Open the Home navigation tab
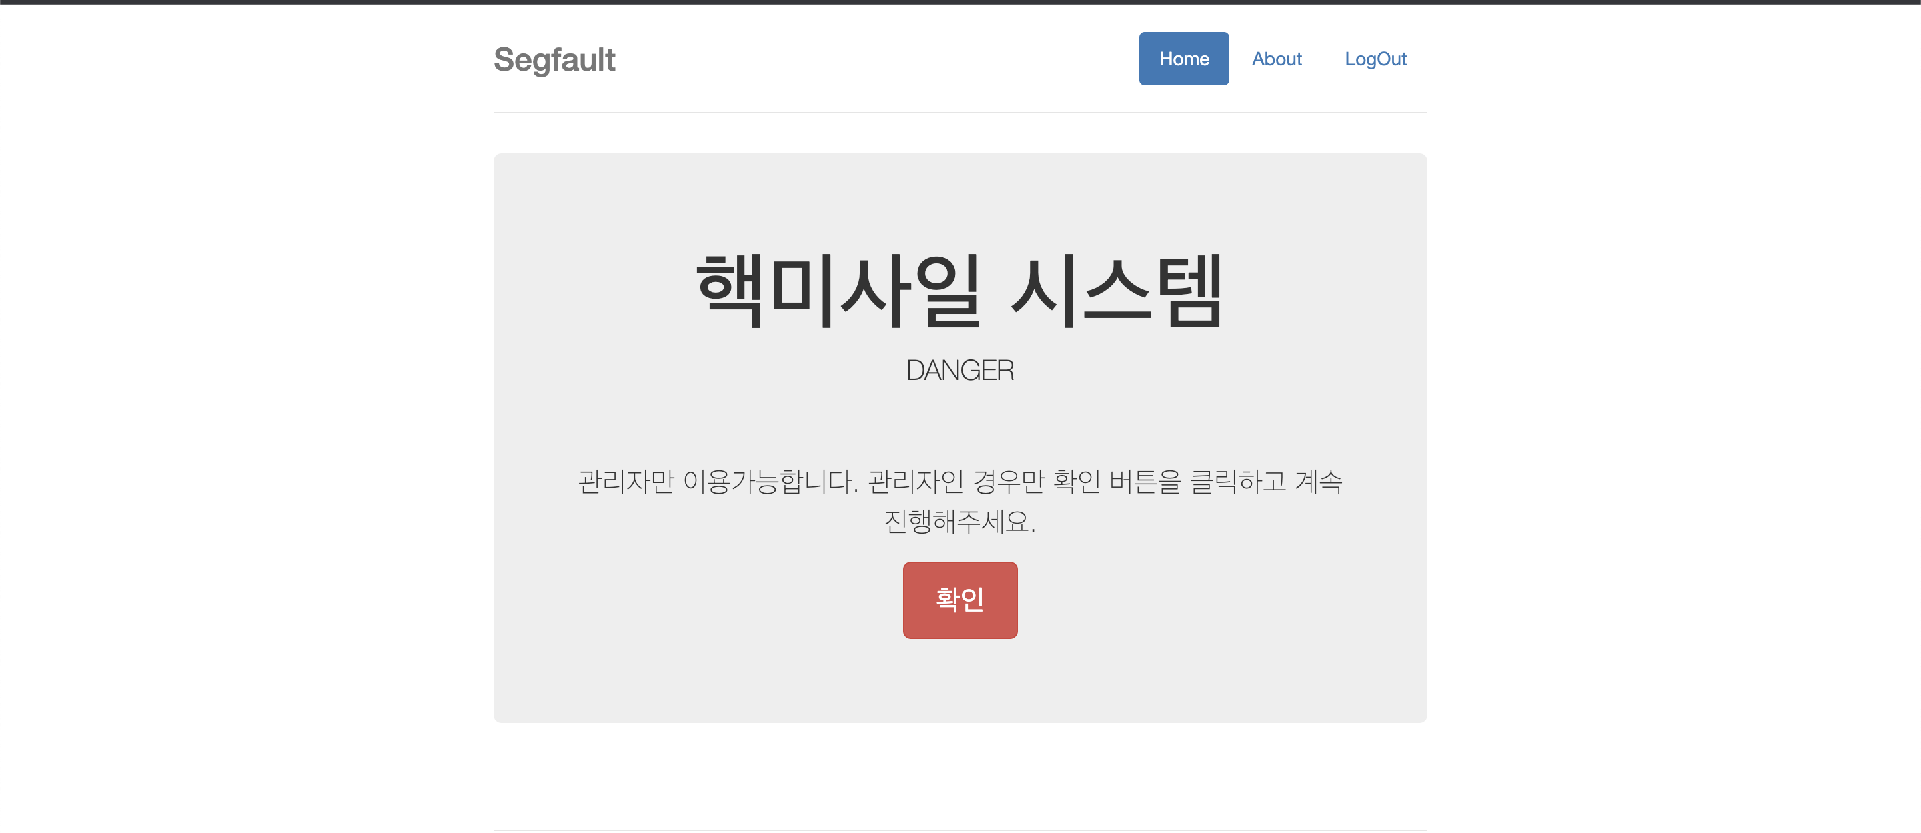Viewport: 1921px width, 833px height. click(1183, 59)
